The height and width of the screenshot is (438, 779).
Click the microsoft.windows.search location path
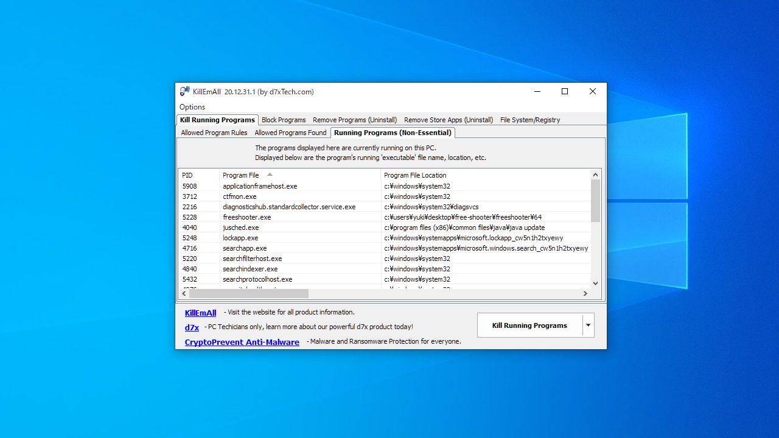point(486,248)
